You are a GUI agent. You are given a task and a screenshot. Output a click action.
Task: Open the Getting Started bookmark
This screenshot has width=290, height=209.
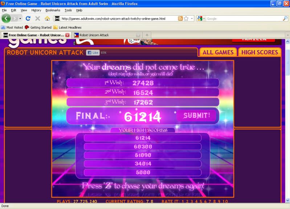[38, 27]
